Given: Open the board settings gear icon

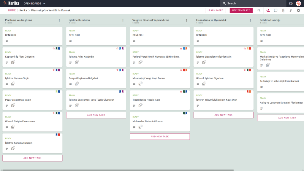Looking at the screenshot, I should [298, 10].
